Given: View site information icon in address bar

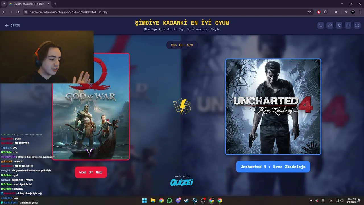Looking at the screenshot, I should pyautogui.click(x=26, y=12).
